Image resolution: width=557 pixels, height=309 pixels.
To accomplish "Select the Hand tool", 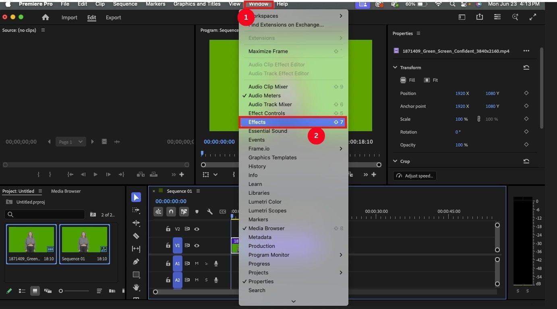I will [x=136, y=287].
